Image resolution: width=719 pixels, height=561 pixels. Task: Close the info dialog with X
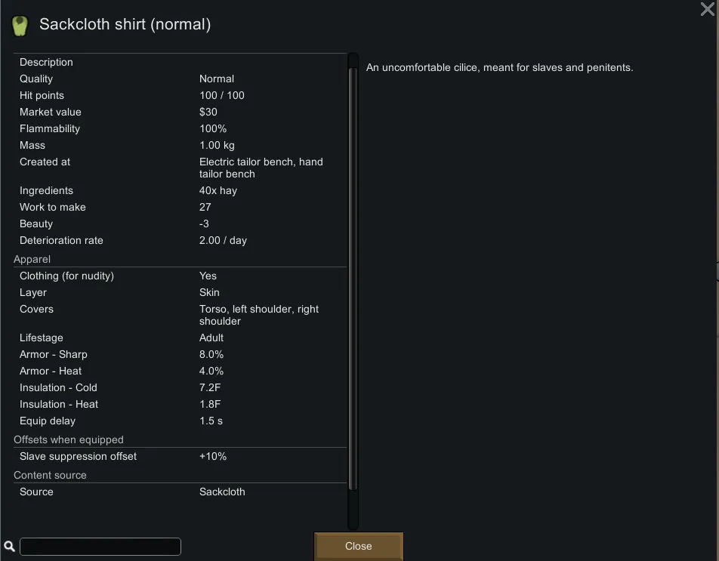(x=708, y=10)
